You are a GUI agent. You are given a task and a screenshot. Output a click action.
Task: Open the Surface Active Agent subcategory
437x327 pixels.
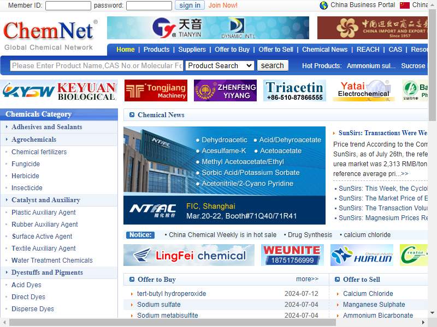[42, 237]
